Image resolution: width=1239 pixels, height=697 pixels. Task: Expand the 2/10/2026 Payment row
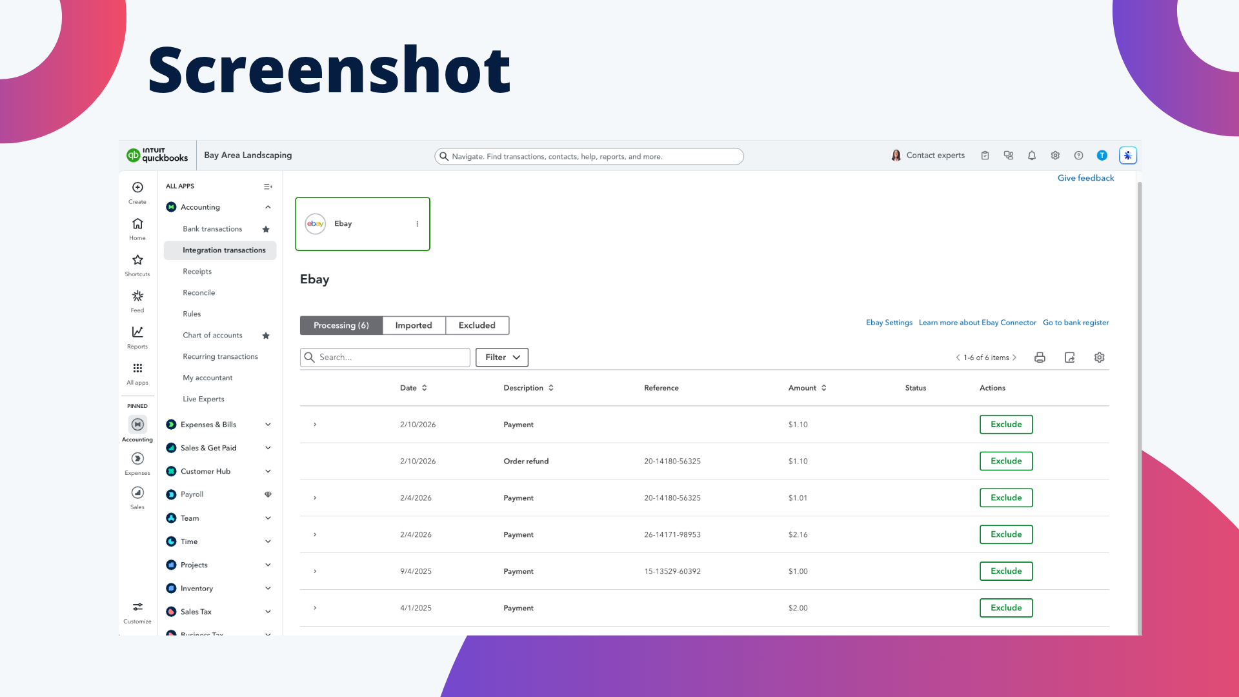(x=315, y=425)
